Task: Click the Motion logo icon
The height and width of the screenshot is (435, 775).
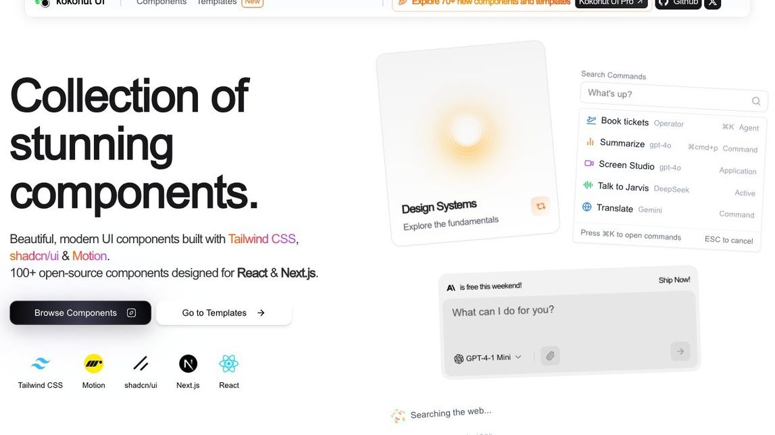Action: tap(93, 364)
